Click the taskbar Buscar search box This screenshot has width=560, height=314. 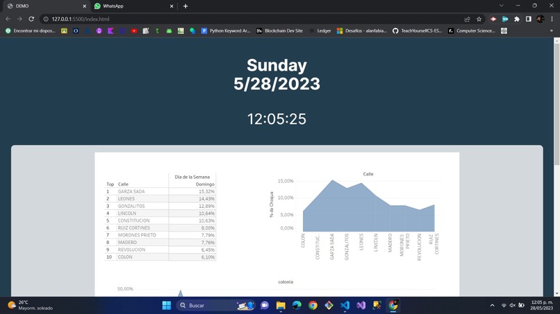216,306
